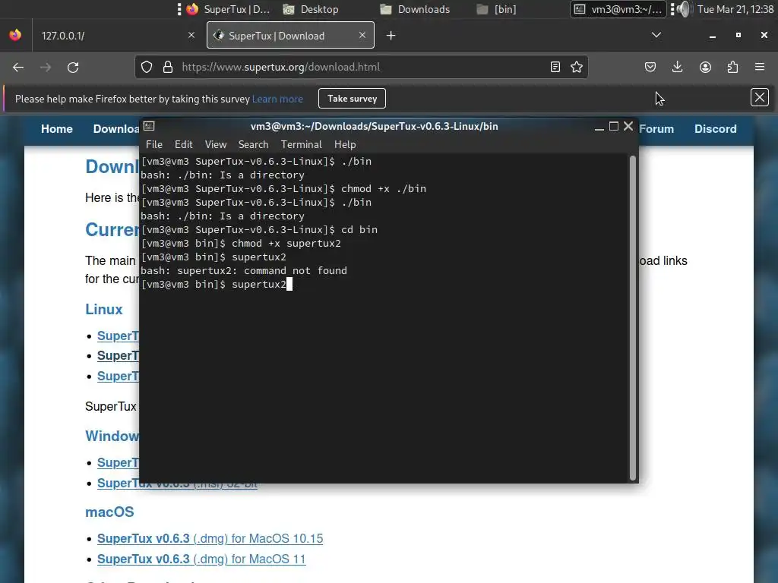Open the Forum link on SuperTux site
This screenshot has height=583, width=778.
[656, 129]
